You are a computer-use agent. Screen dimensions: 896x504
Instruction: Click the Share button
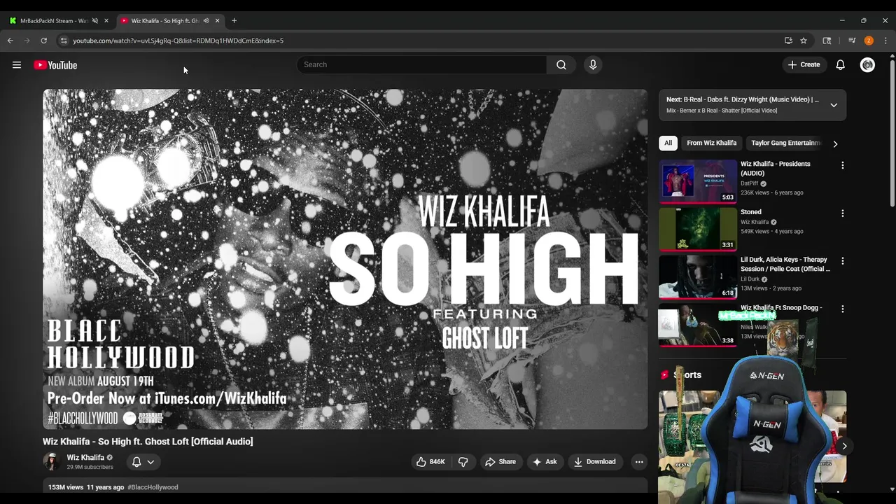500,461
